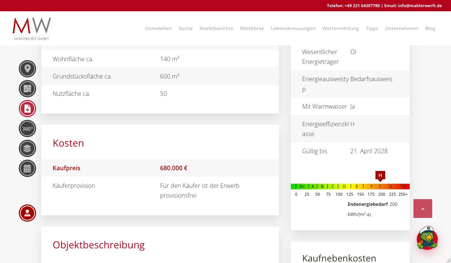Open the 360° tour icon
The height and width of the screenshot is (263, 451).
[27, 128]
